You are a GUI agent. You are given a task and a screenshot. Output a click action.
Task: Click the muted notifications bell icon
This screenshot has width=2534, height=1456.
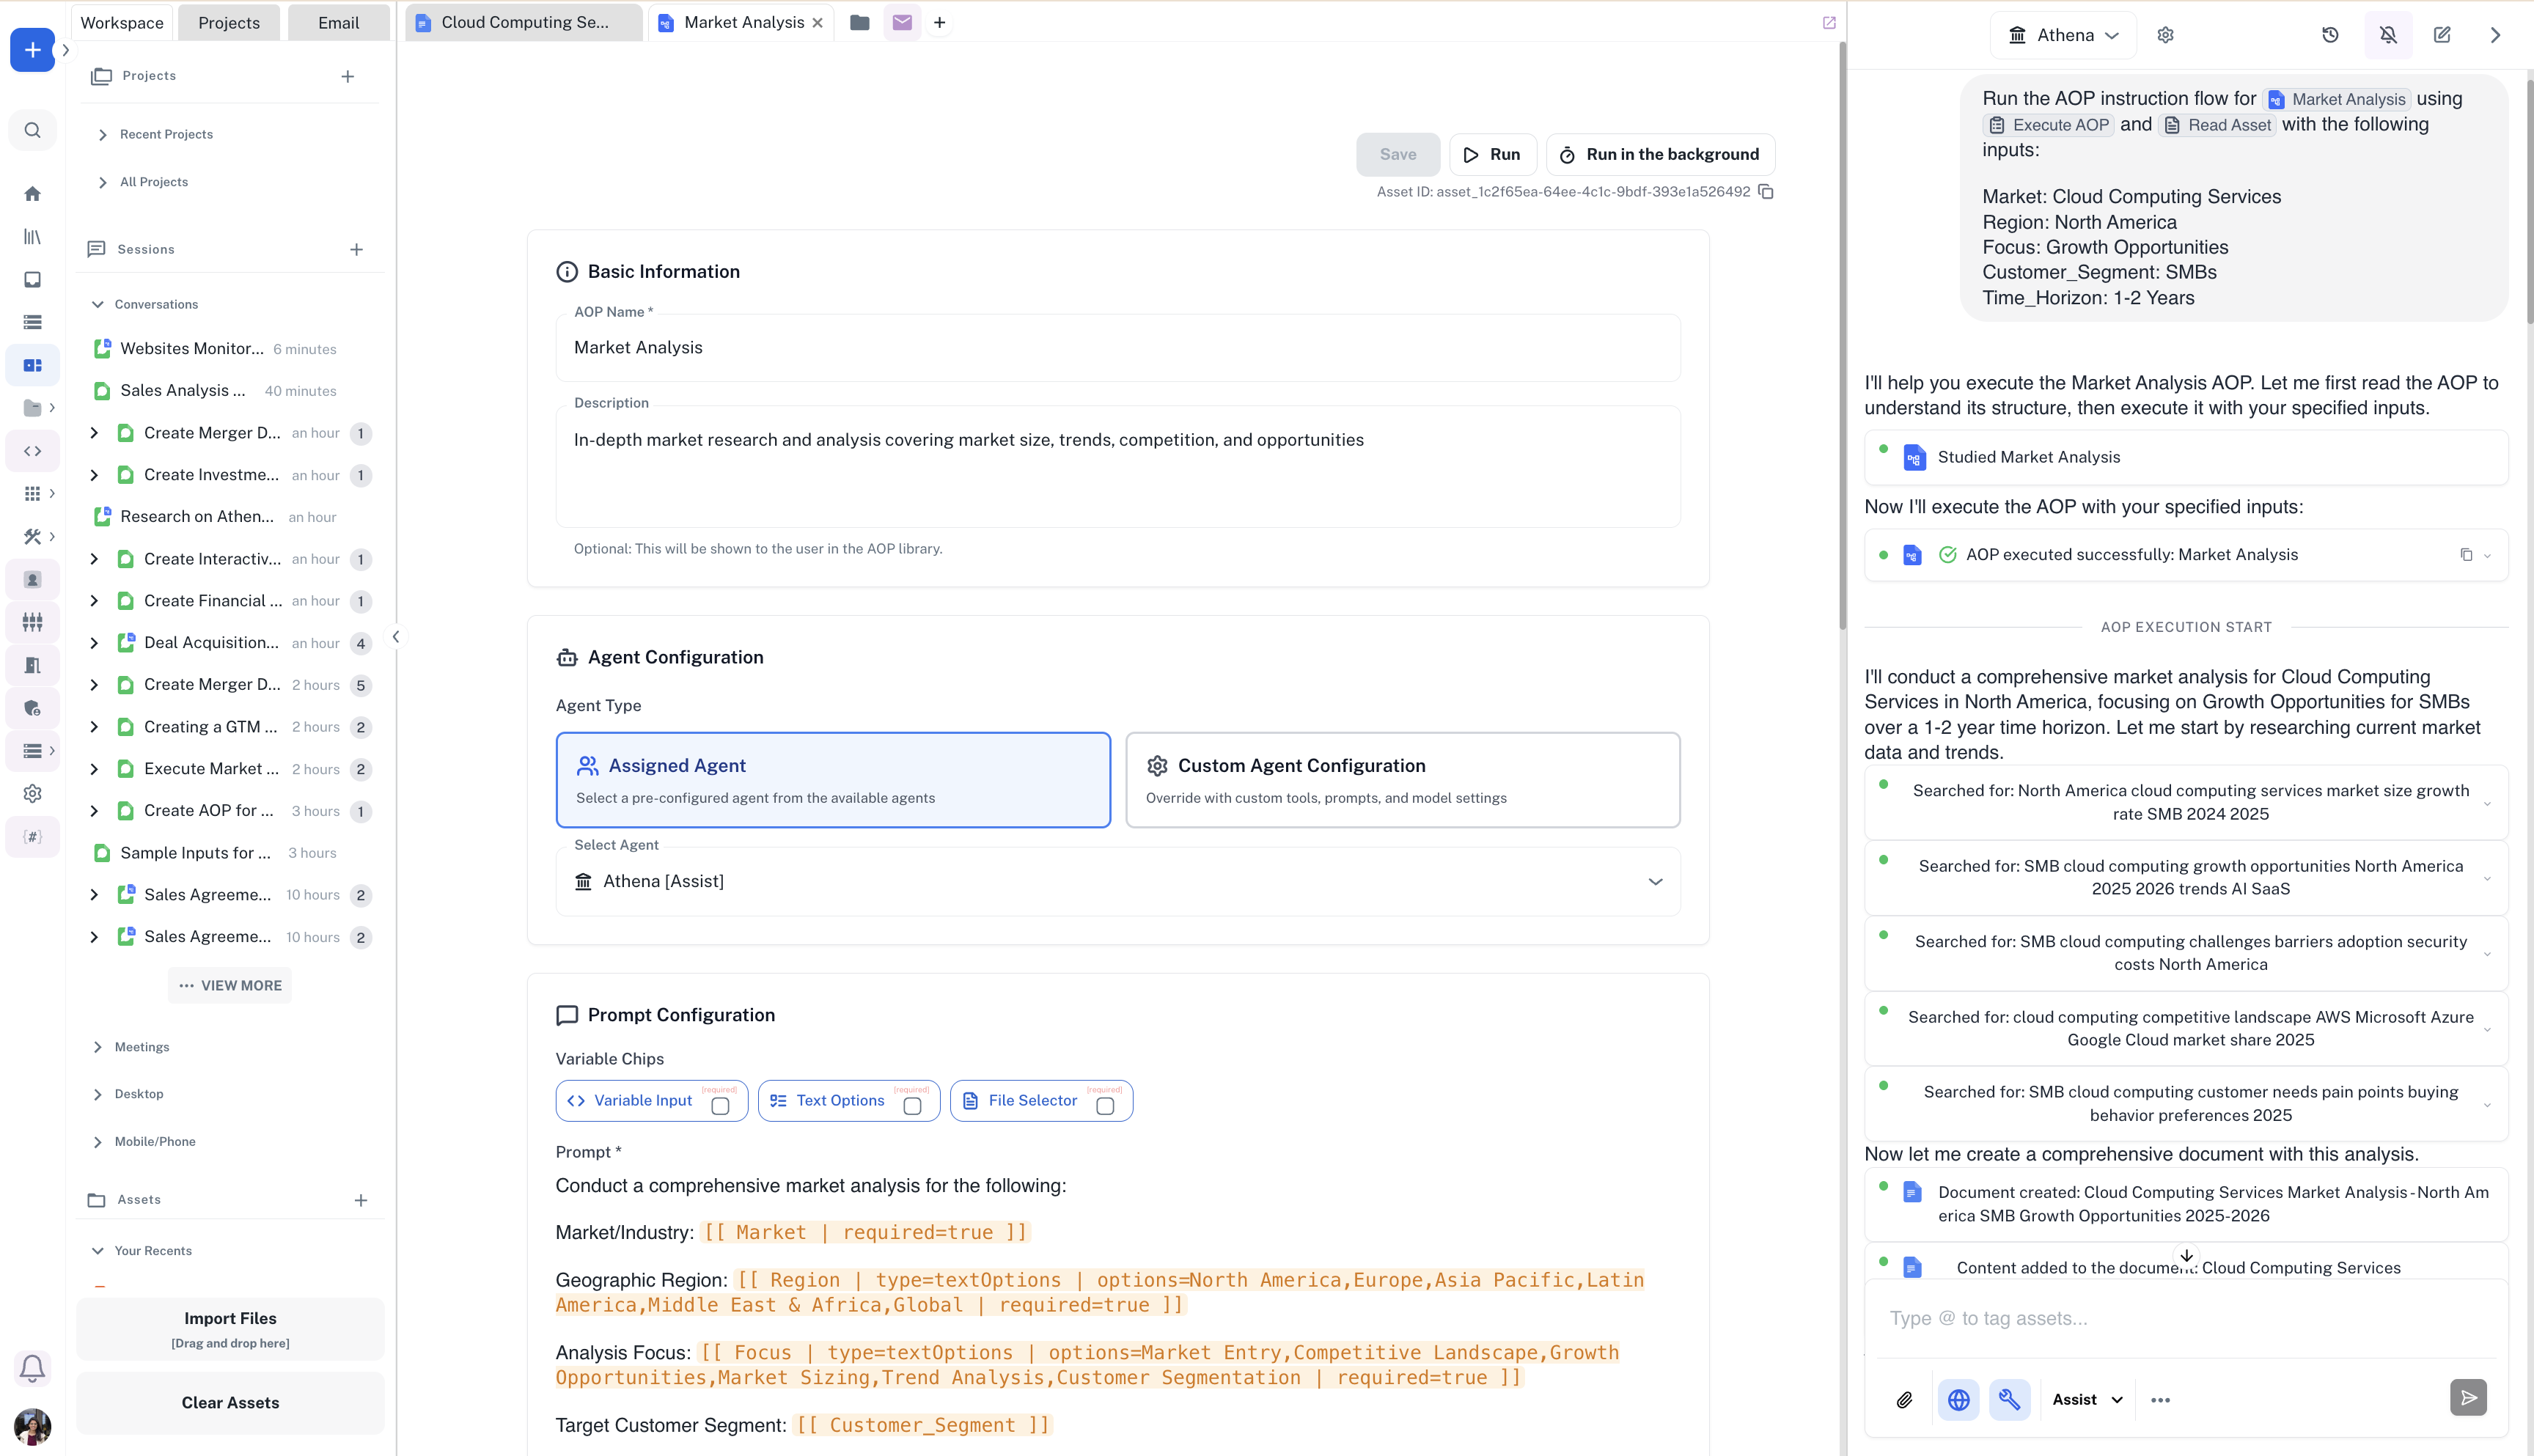pyautogui.click(x=2388, y=35)
